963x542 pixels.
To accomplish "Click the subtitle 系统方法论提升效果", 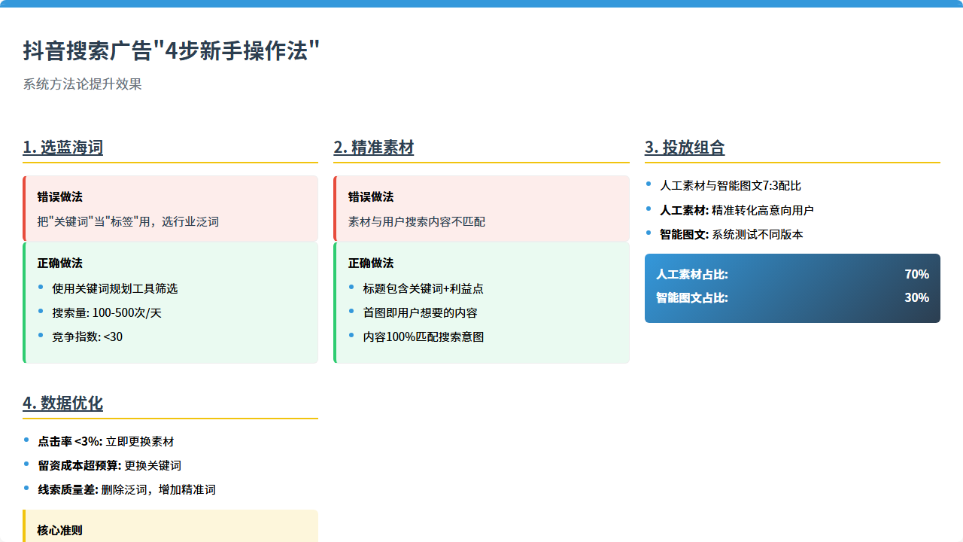I will [83, 84].
